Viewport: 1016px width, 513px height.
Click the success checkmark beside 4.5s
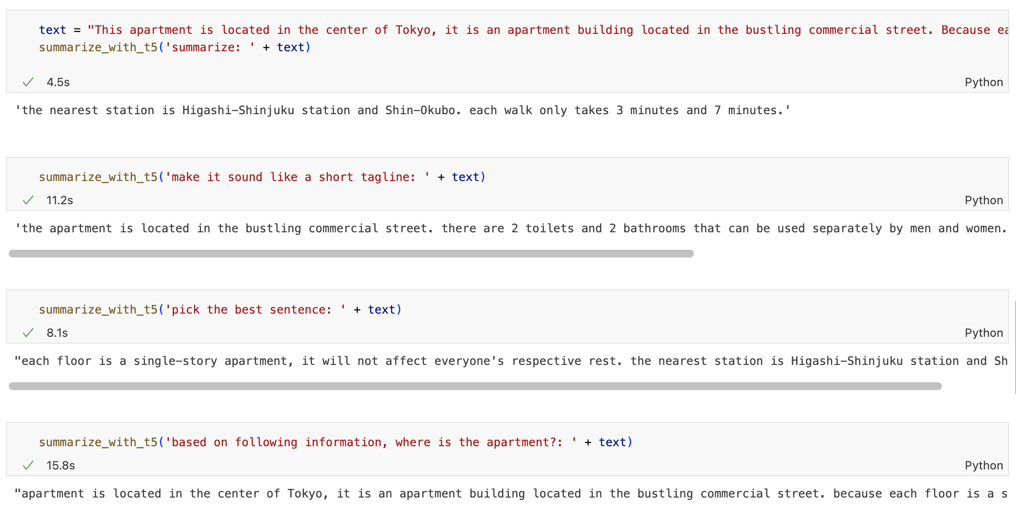pos(28,82)
